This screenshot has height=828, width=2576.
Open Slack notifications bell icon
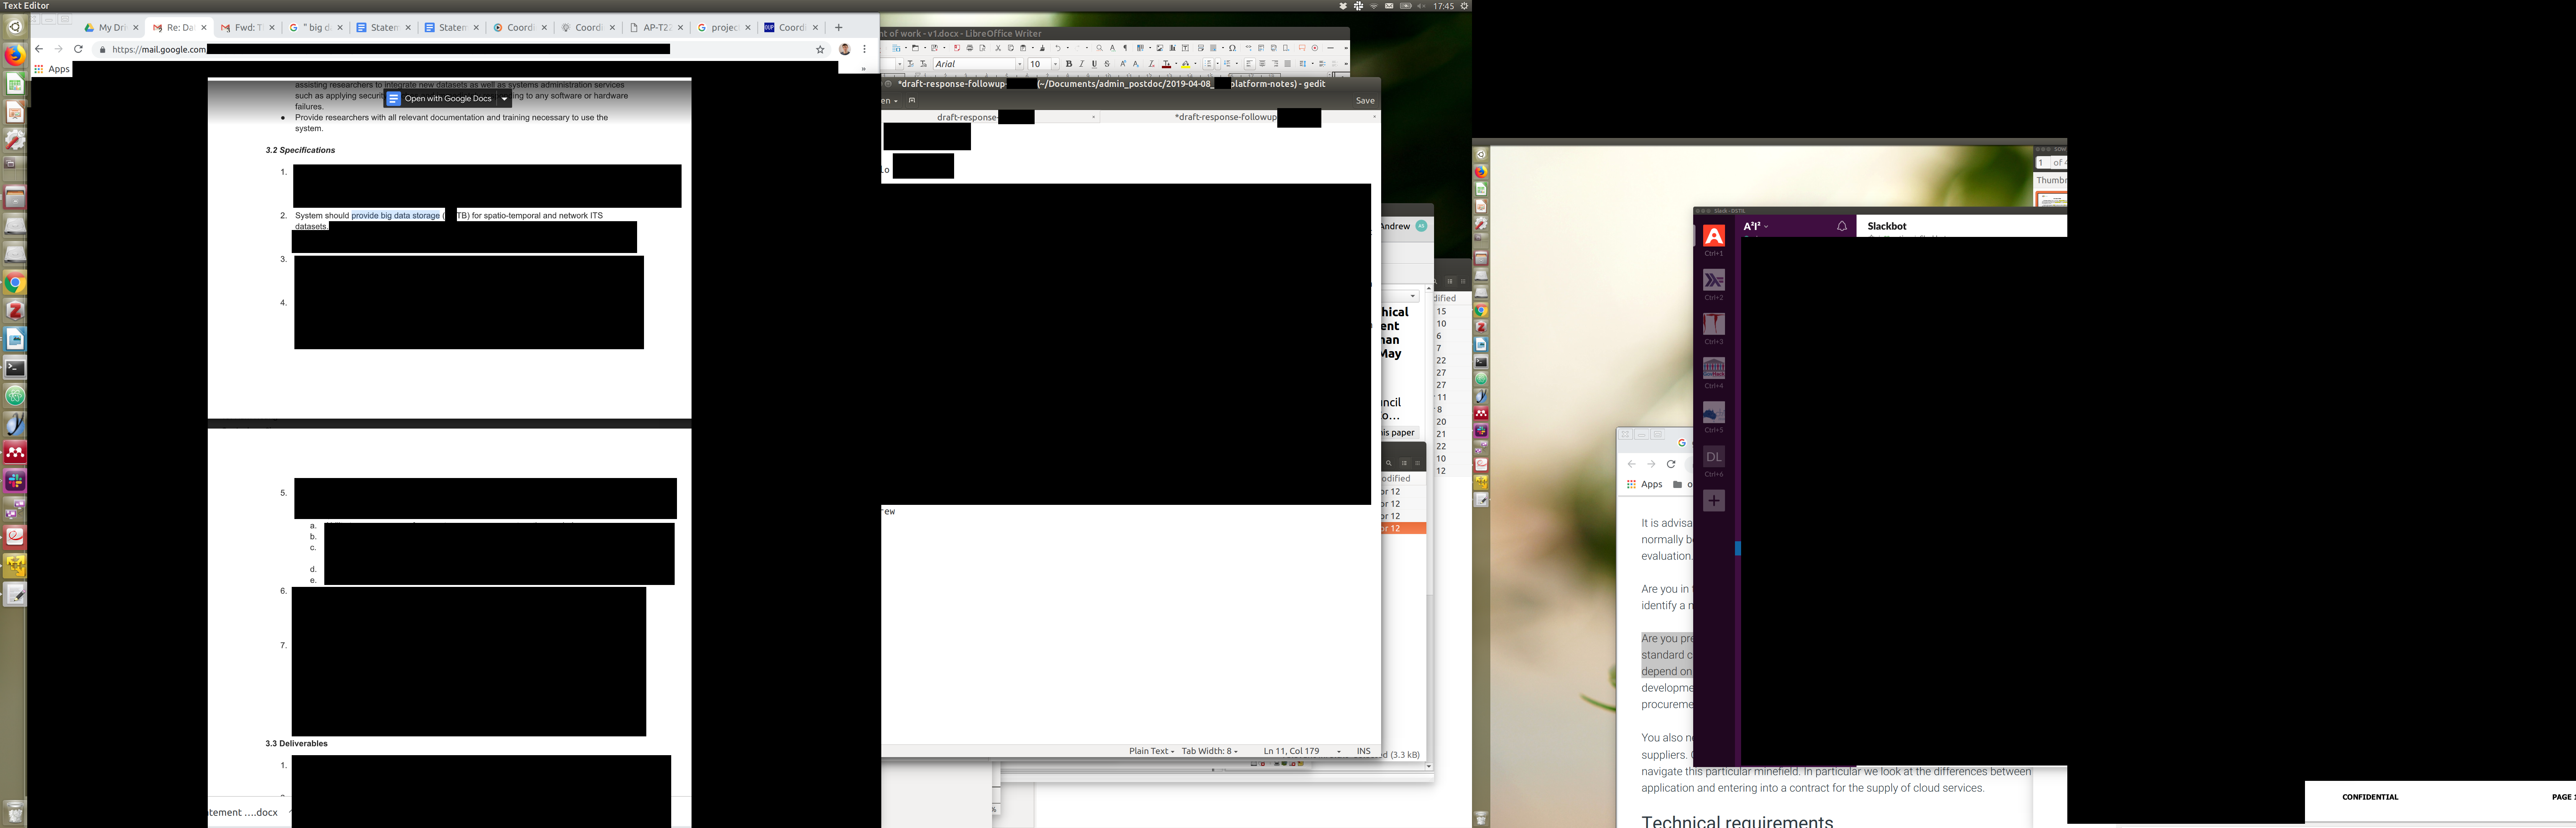(1842, 227)
